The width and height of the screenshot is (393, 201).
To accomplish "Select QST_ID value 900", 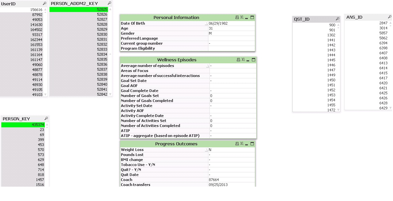I will tap(314, 25).
